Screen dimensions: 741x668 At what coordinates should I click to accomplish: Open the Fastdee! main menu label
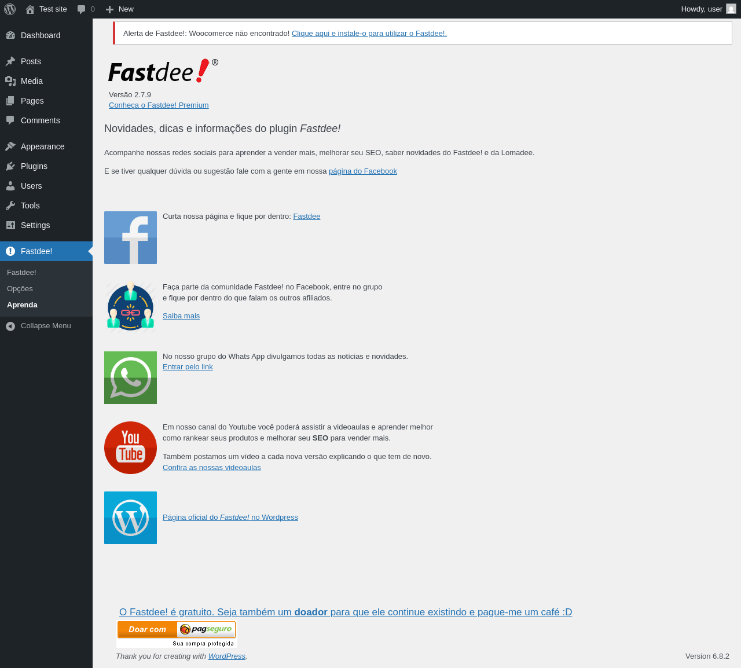click(x=36, y=251)
